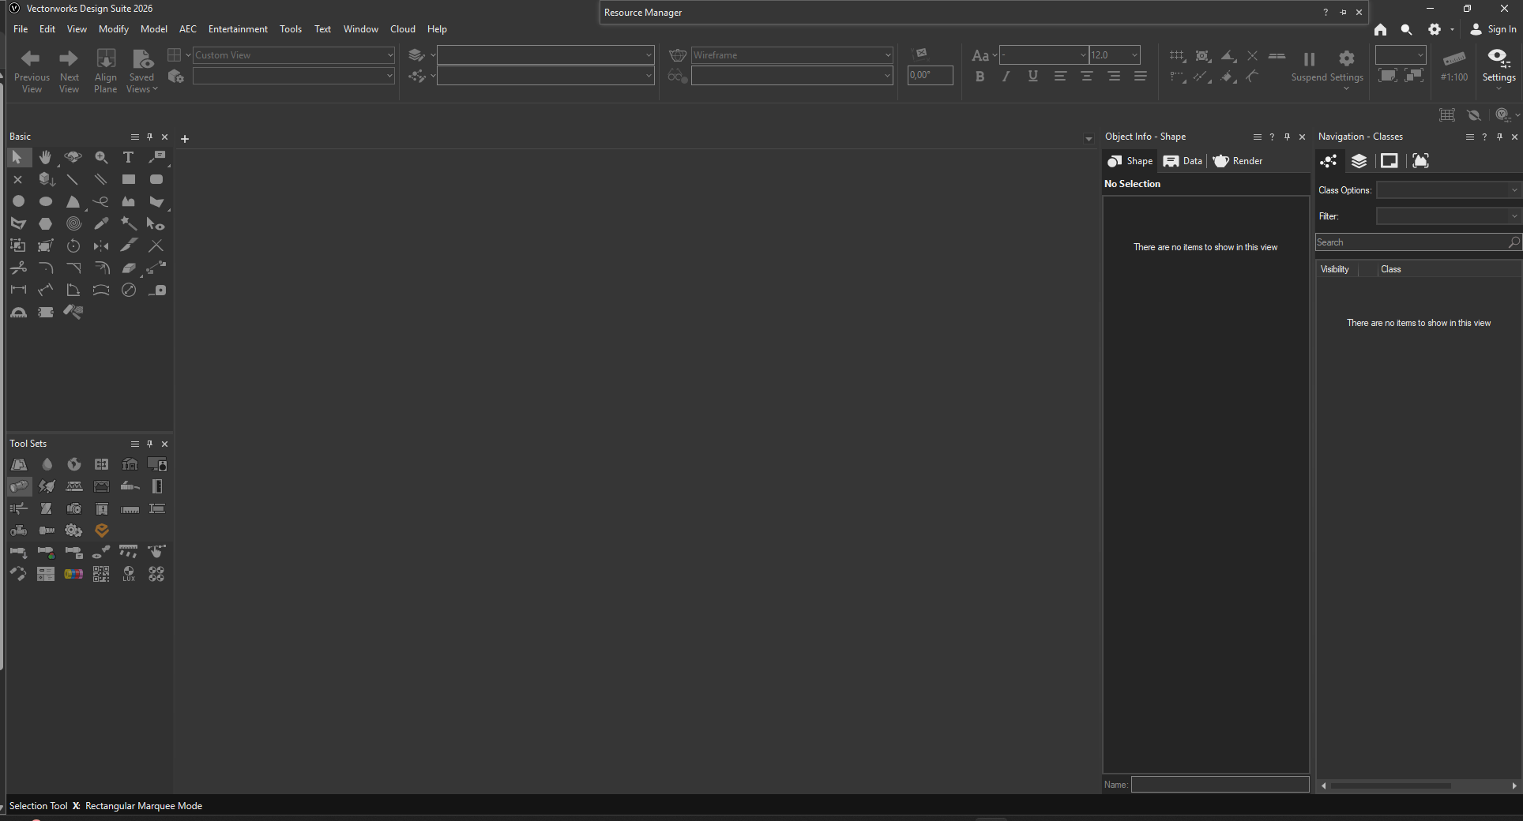
Task: Open the Dims/Notes ruler tool set
Action: pyautogui.click(x=130, y=508)
